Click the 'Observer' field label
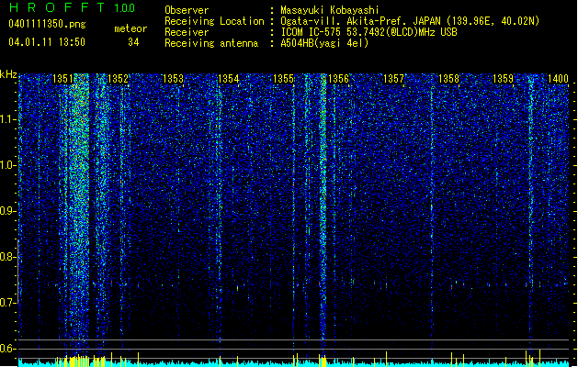 pos(187,10)
